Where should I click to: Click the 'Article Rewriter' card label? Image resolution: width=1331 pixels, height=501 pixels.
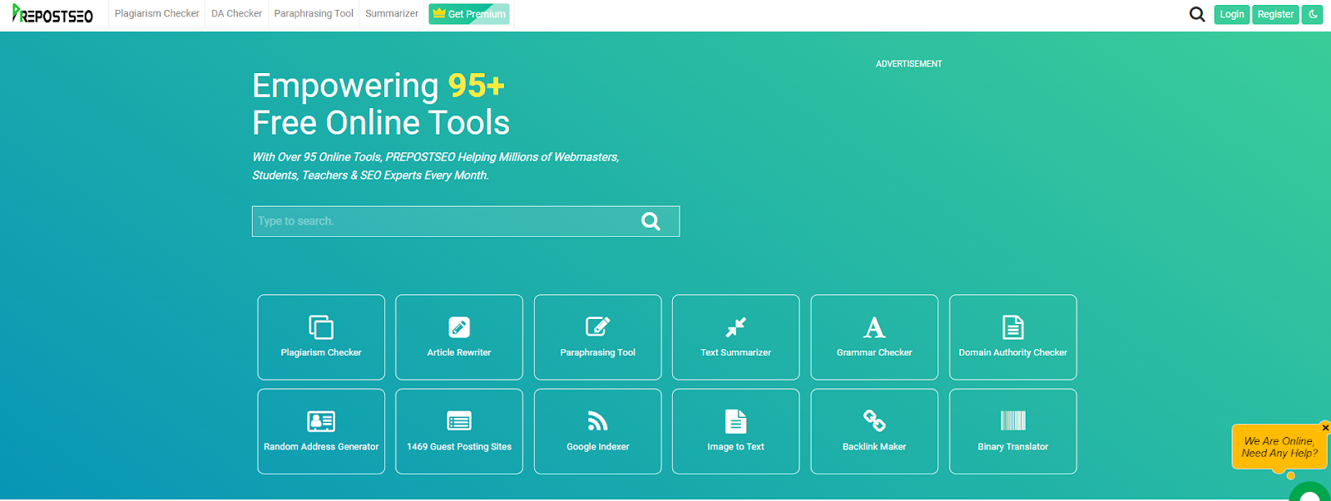[x=459, y=352]
